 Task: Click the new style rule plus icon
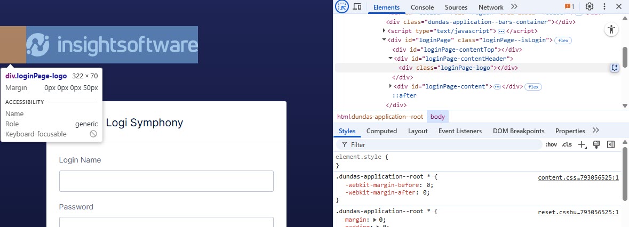coord(582,144)
